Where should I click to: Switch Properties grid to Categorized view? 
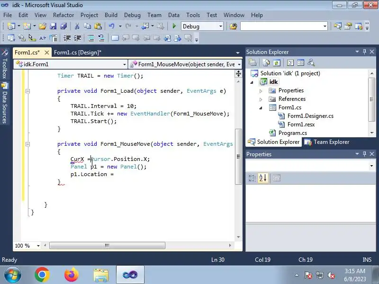coord(252,178)
